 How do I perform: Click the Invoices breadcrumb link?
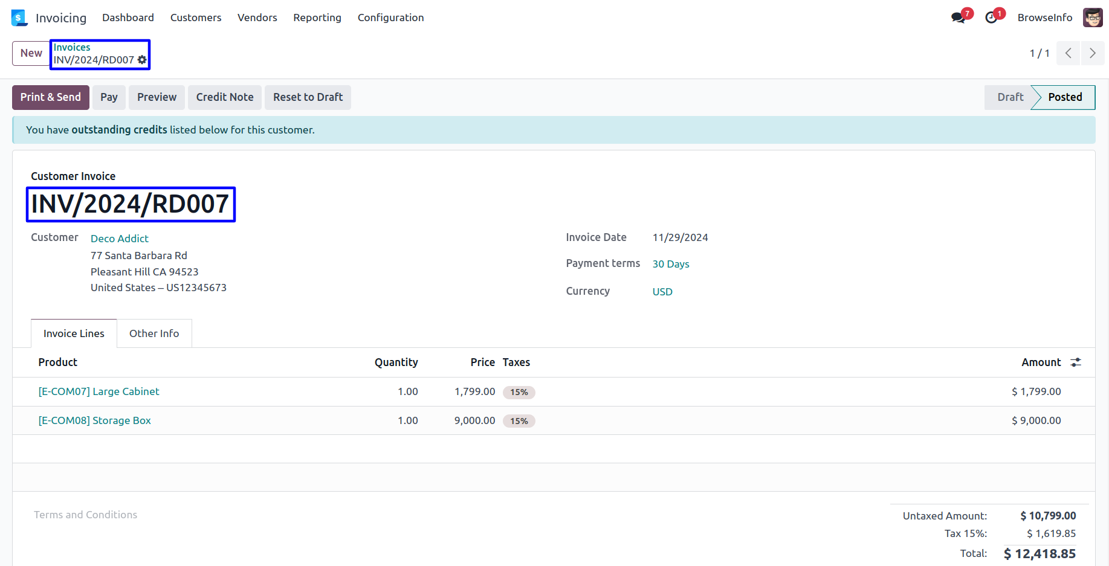[x=72, y=47]
